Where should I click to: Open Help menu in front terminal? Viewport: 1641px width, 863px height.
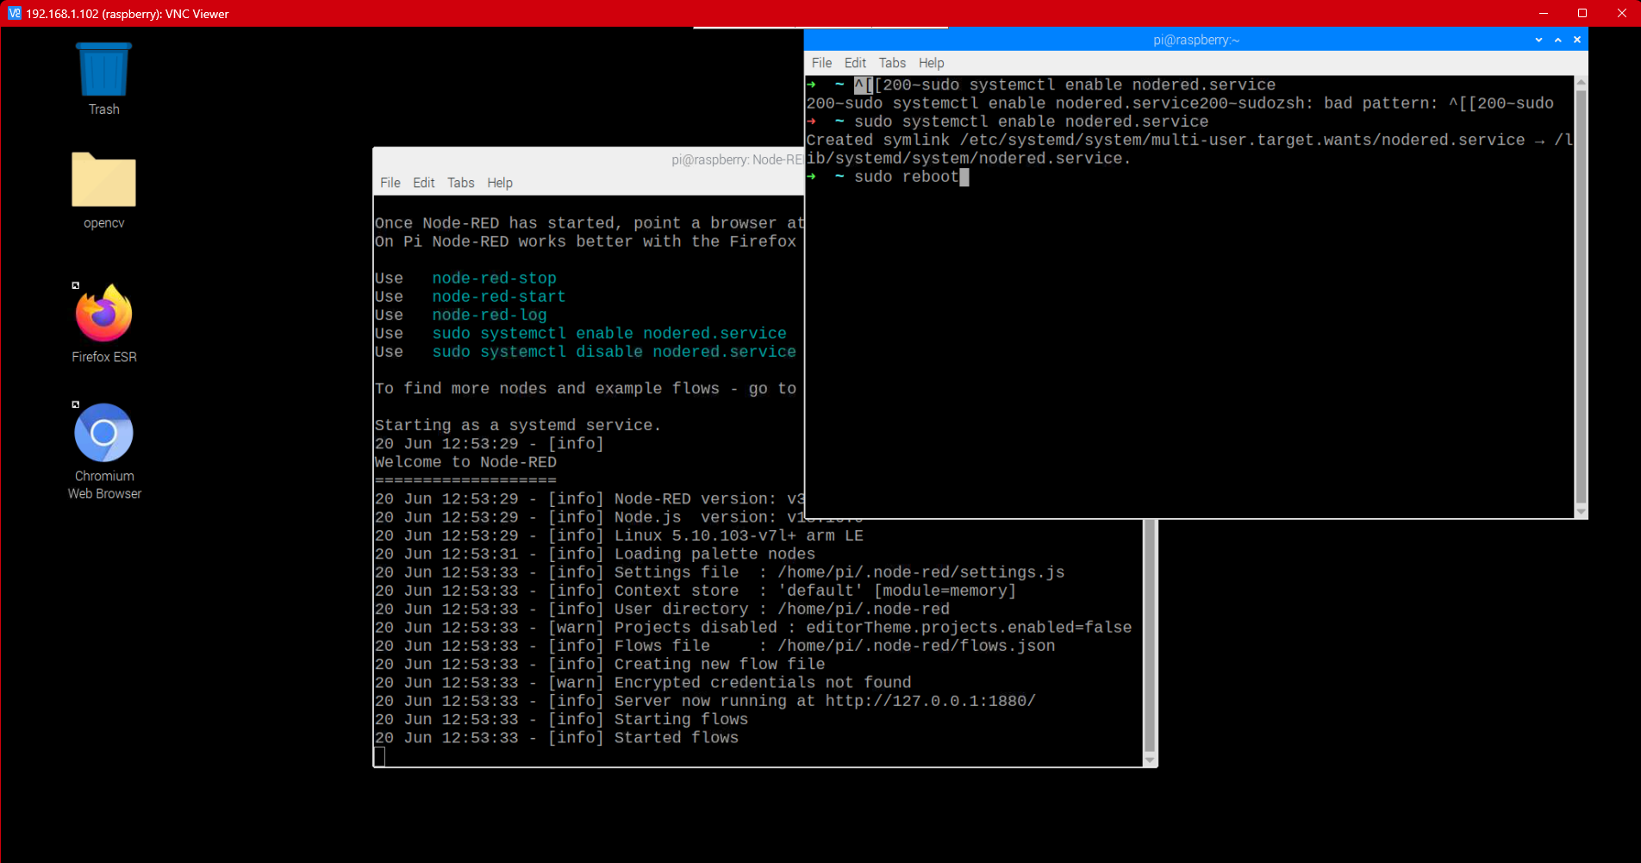(x=931, y=63)
